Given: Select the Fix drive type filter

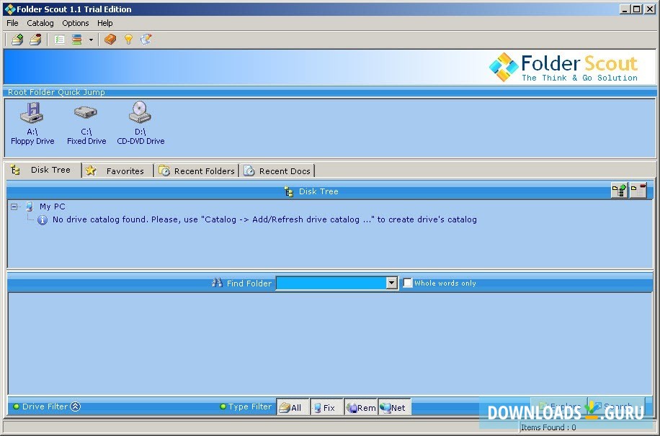Looking at the screenshot, I should click(x=326, y=407).
